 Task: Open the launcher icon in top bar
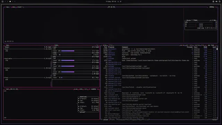click(2, 1)
